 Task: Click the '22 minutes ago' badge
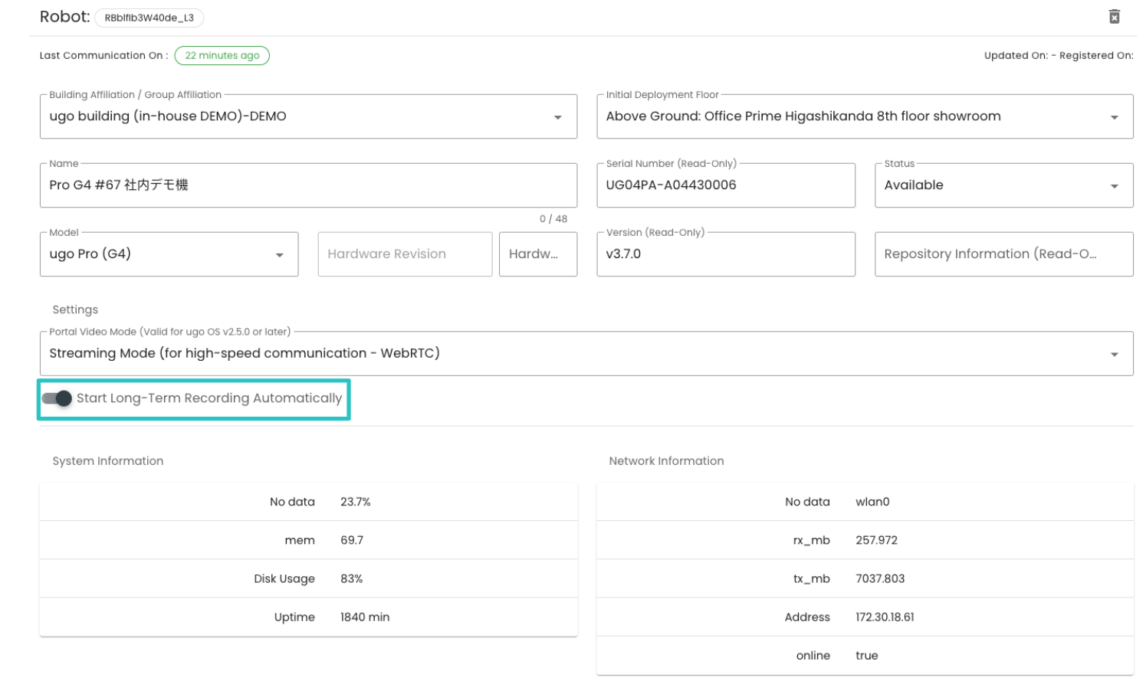[x=222, y=55]
